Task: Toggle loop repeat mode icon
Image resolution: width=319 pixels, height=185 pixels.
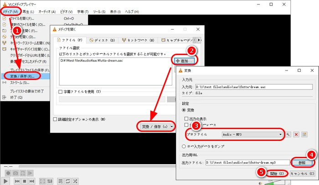Action: (68, 181)
